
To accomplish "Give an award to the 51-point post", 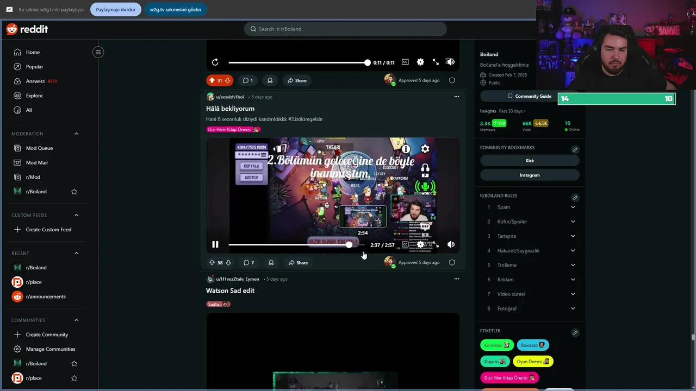I will point(270,80).
